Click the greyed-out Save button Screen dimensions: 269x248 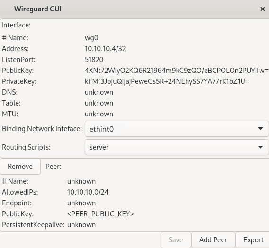(176, 240)
